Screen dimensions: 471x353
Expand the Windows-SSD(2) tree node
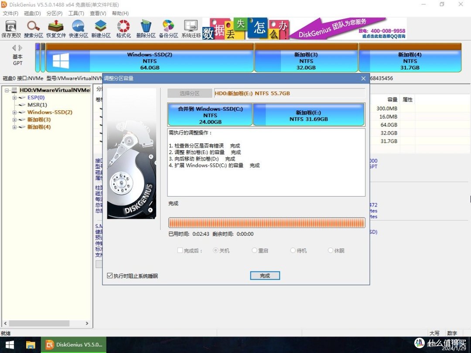click(14, 112)
